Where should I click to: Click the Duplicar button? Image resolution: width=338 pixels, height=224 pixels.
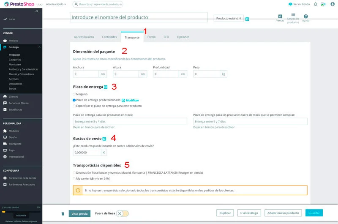point(225,213)
